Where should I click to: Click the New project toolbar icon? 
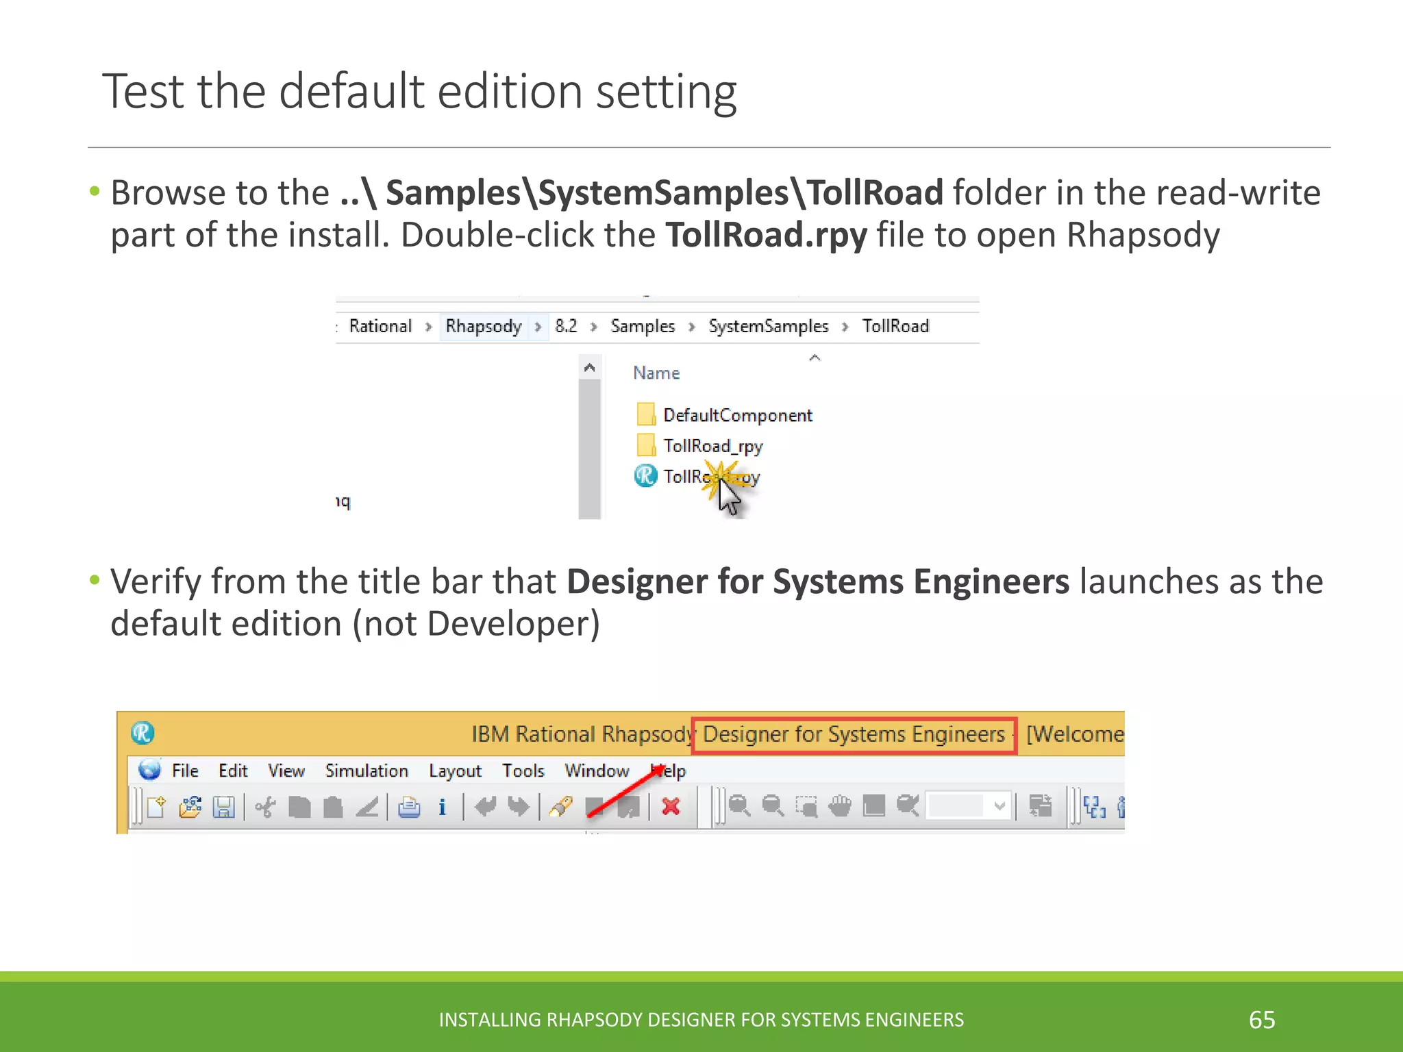[x=157, y=807]
